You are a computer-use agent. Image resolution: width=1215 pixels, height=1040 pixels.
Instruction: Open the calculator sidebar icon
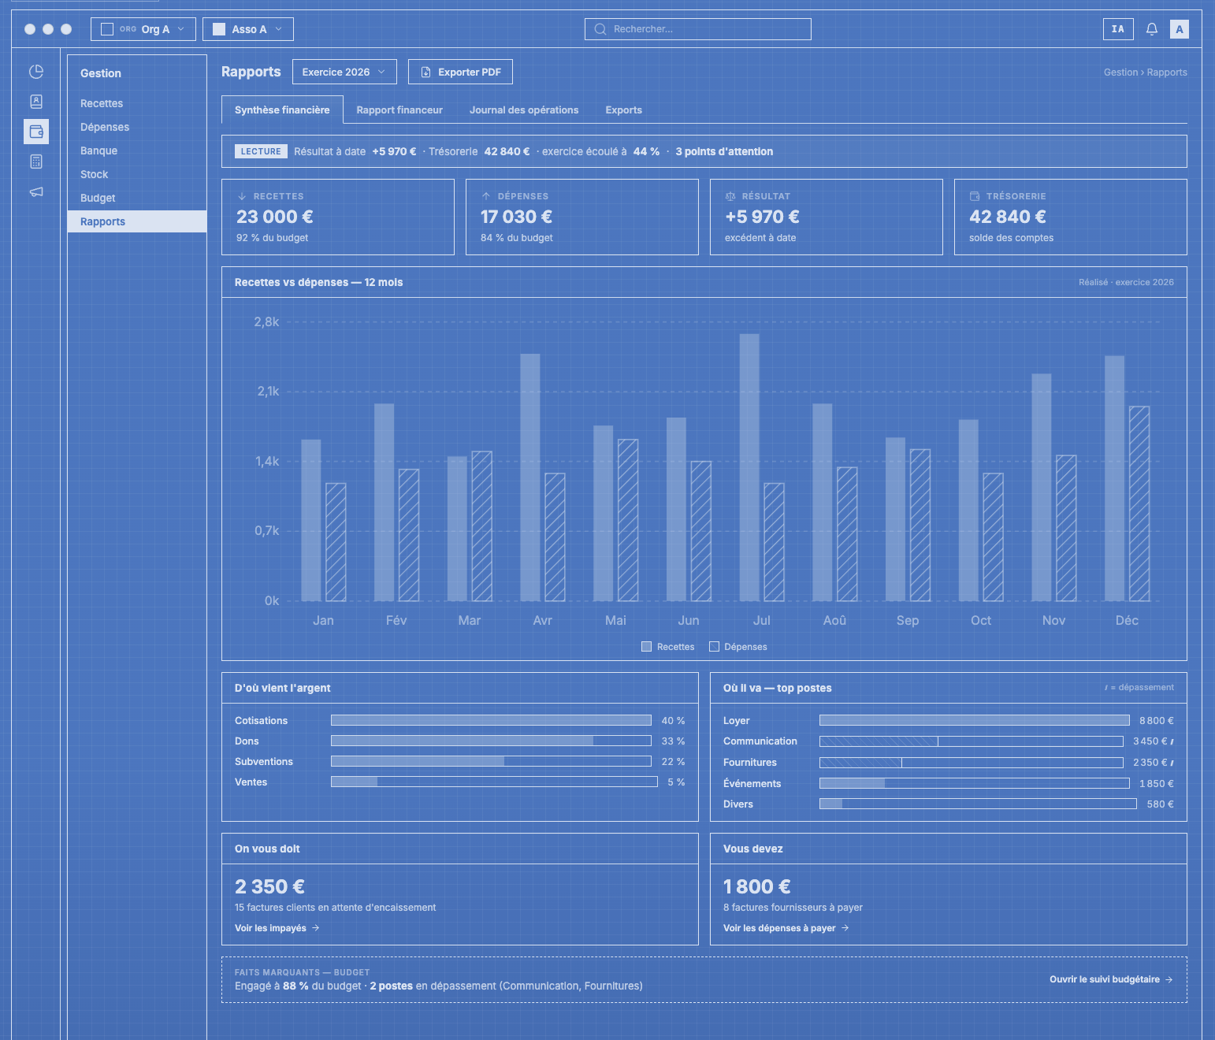pyautogui.click(x=36, y=162)
